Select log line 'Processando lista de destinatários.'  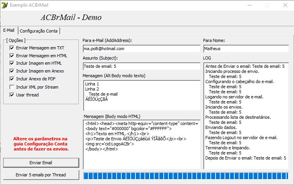pyautogui.click(x=238, y=117)
